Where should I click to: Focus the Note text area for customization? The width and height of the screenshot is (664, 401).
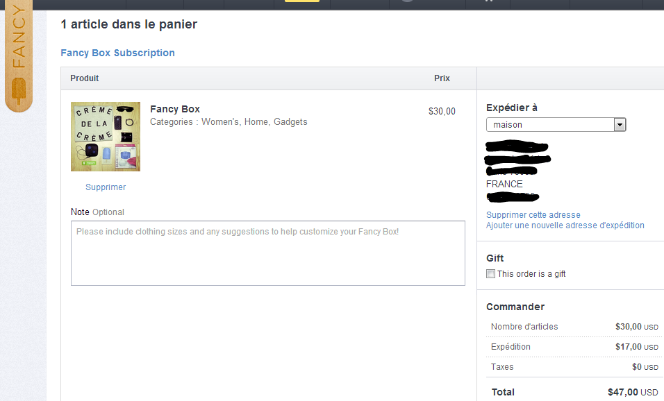[267, 253]
